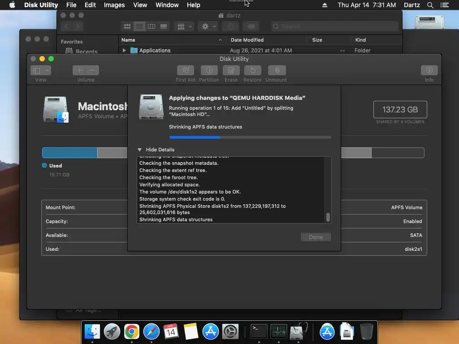The image size is (459, 344).
Task: Click the Finder edit tags button
Action: click(x=251, y=26)
